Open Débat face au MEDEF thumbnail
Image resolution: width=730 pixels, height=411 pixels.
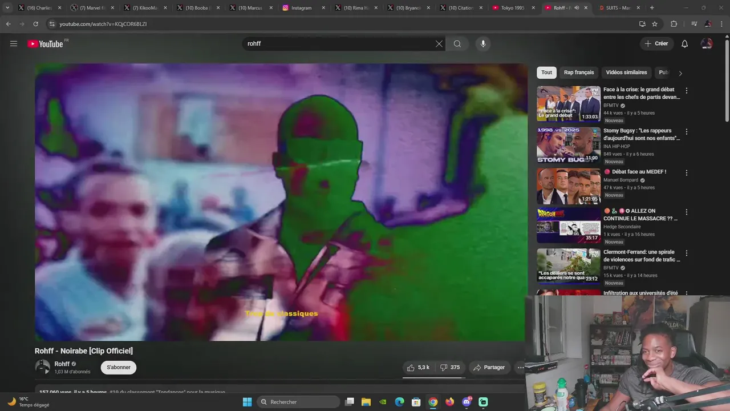[x=569, y=186]
